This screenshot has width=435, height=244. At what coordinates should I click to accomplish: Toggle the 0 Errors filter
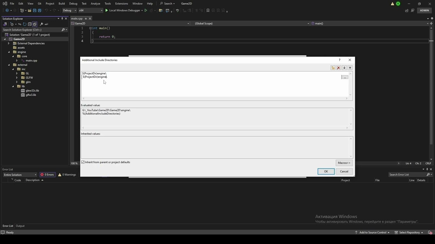click(47, 175)
